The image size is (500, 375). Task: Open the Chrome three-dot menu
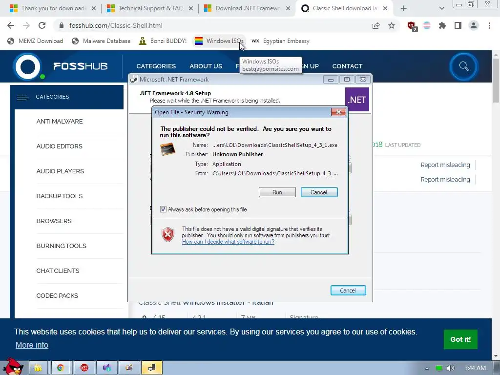489,25
